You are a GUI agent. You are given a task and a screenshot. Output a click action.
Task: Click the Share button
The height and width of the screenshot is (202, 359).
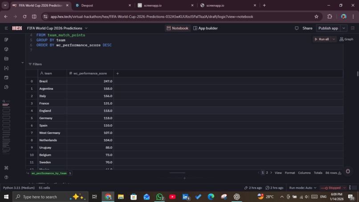(307, 28)
